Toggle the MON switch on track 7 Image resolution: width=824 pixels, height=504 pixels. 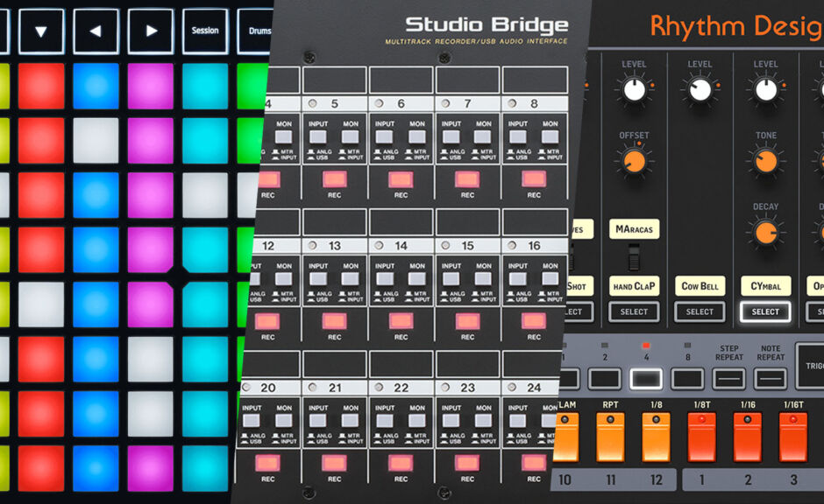(x=483, y=137)
